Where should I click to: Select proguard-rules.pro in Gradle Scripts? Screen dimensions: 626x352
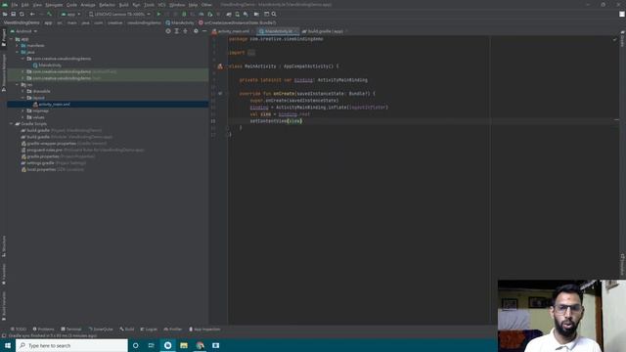tap(82, 150)
